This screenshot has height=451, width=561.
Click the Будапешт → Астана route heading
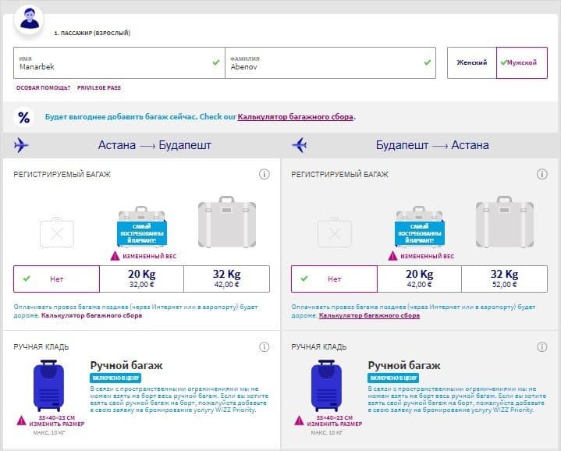[x=432, y=145]
